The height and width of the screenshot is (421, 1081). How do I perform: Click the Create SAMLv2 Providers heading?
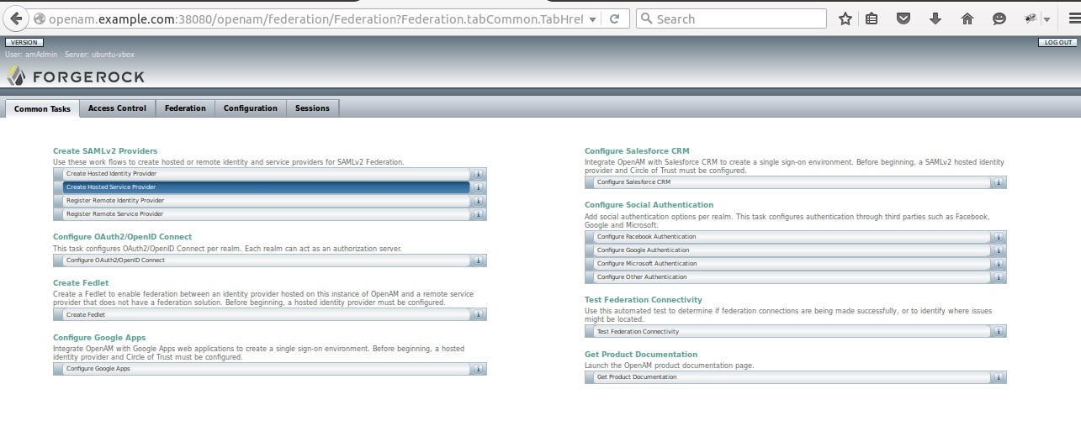click(x=105, y=151)
